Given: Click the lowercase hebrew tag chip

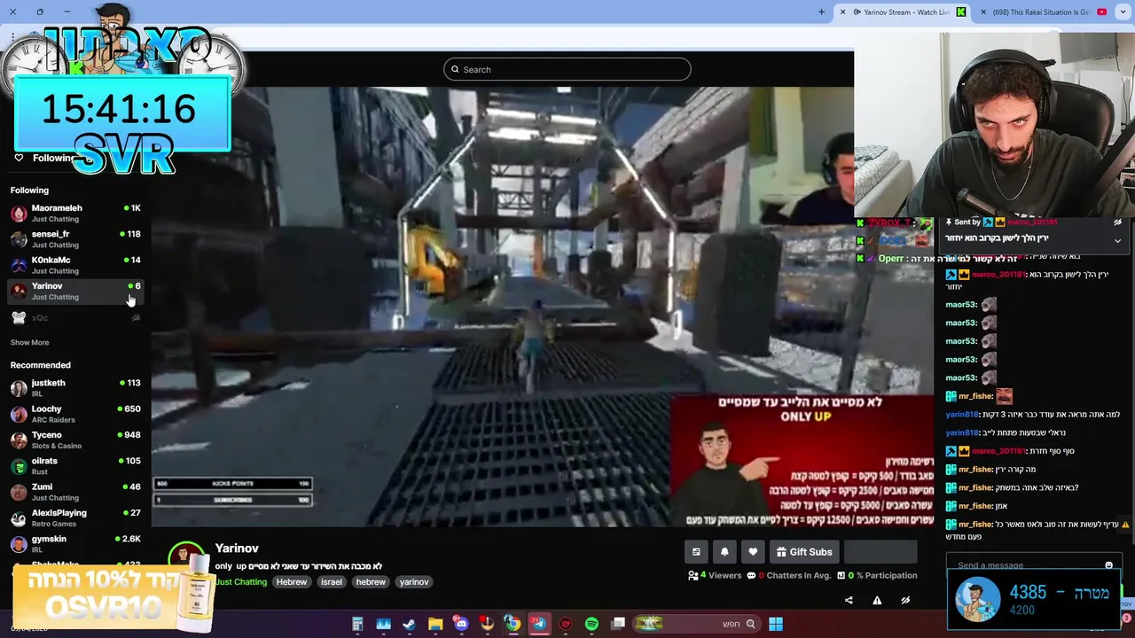Looking at the screenshot, I should point(371,582).
